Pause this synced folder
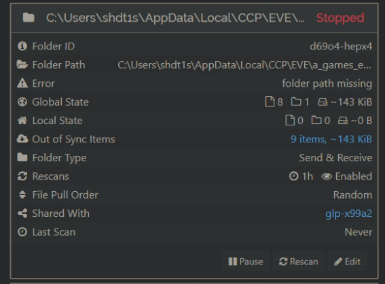385x284 pixels. [x=246, y=262]
